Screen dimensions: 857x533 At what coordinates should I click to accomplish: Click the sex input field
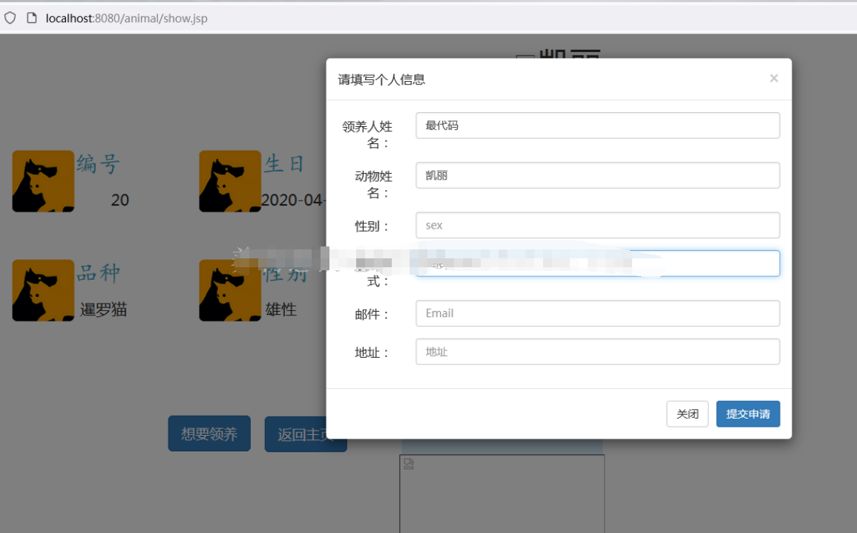pos(597,225)
